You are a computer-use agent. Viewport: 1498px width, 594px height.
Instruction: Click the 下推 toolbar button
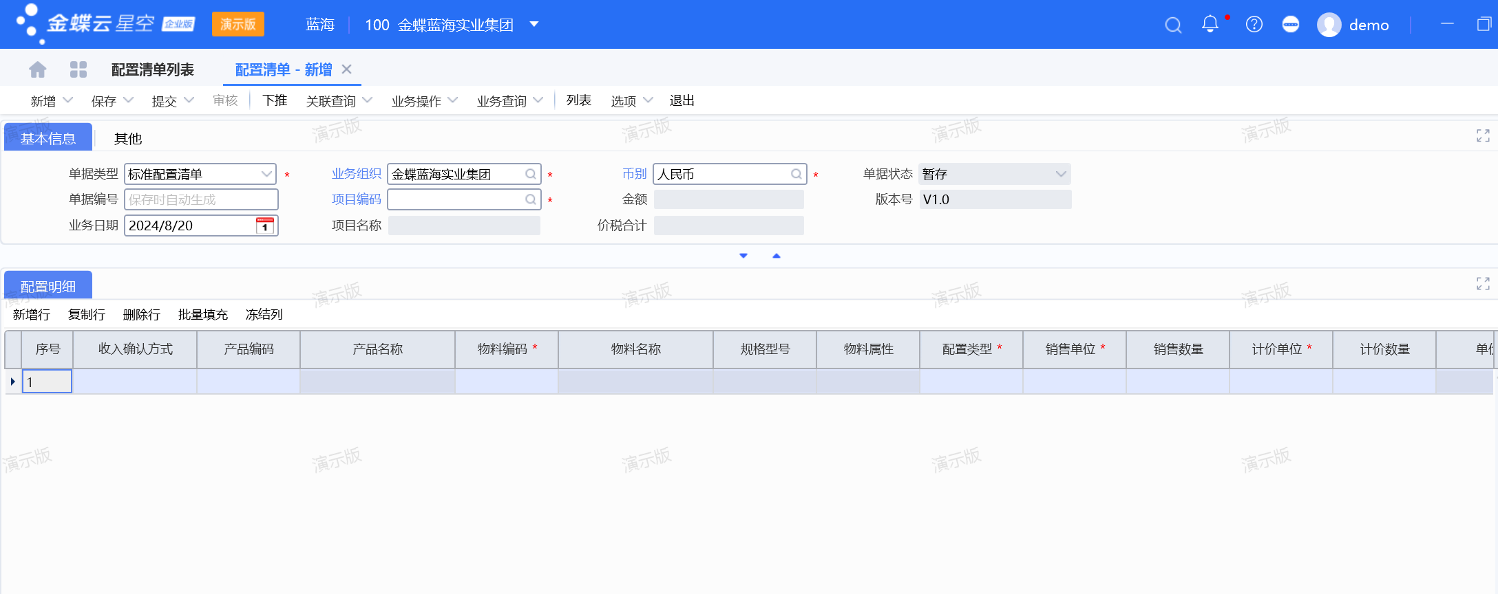tap(275, 100)
